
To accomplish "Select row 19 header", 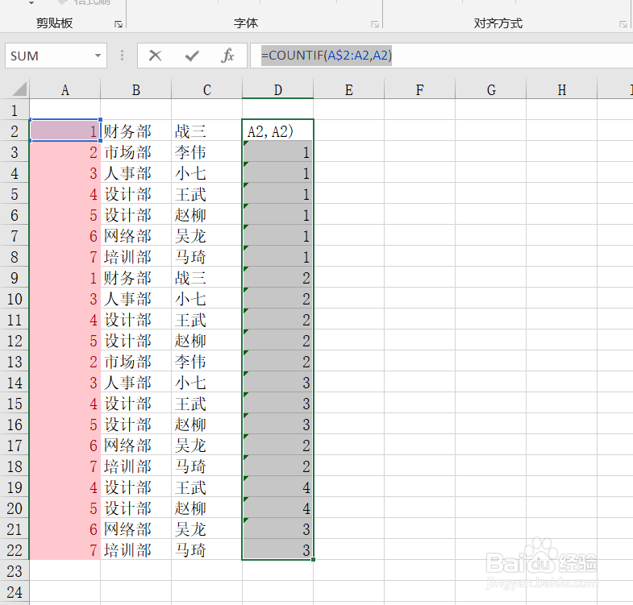I will tap(15, 487).
